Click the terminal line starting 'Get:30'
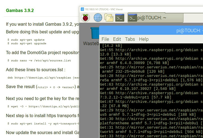Screen dimensions: 203x138 coord(151,119)
